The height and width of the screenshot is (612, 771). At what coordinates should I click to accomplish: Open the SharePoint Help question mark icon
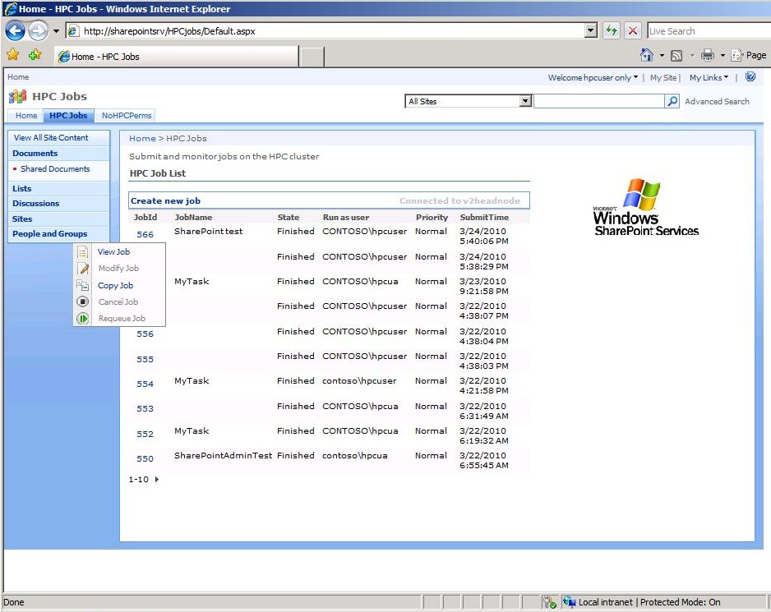pos(749,76)
